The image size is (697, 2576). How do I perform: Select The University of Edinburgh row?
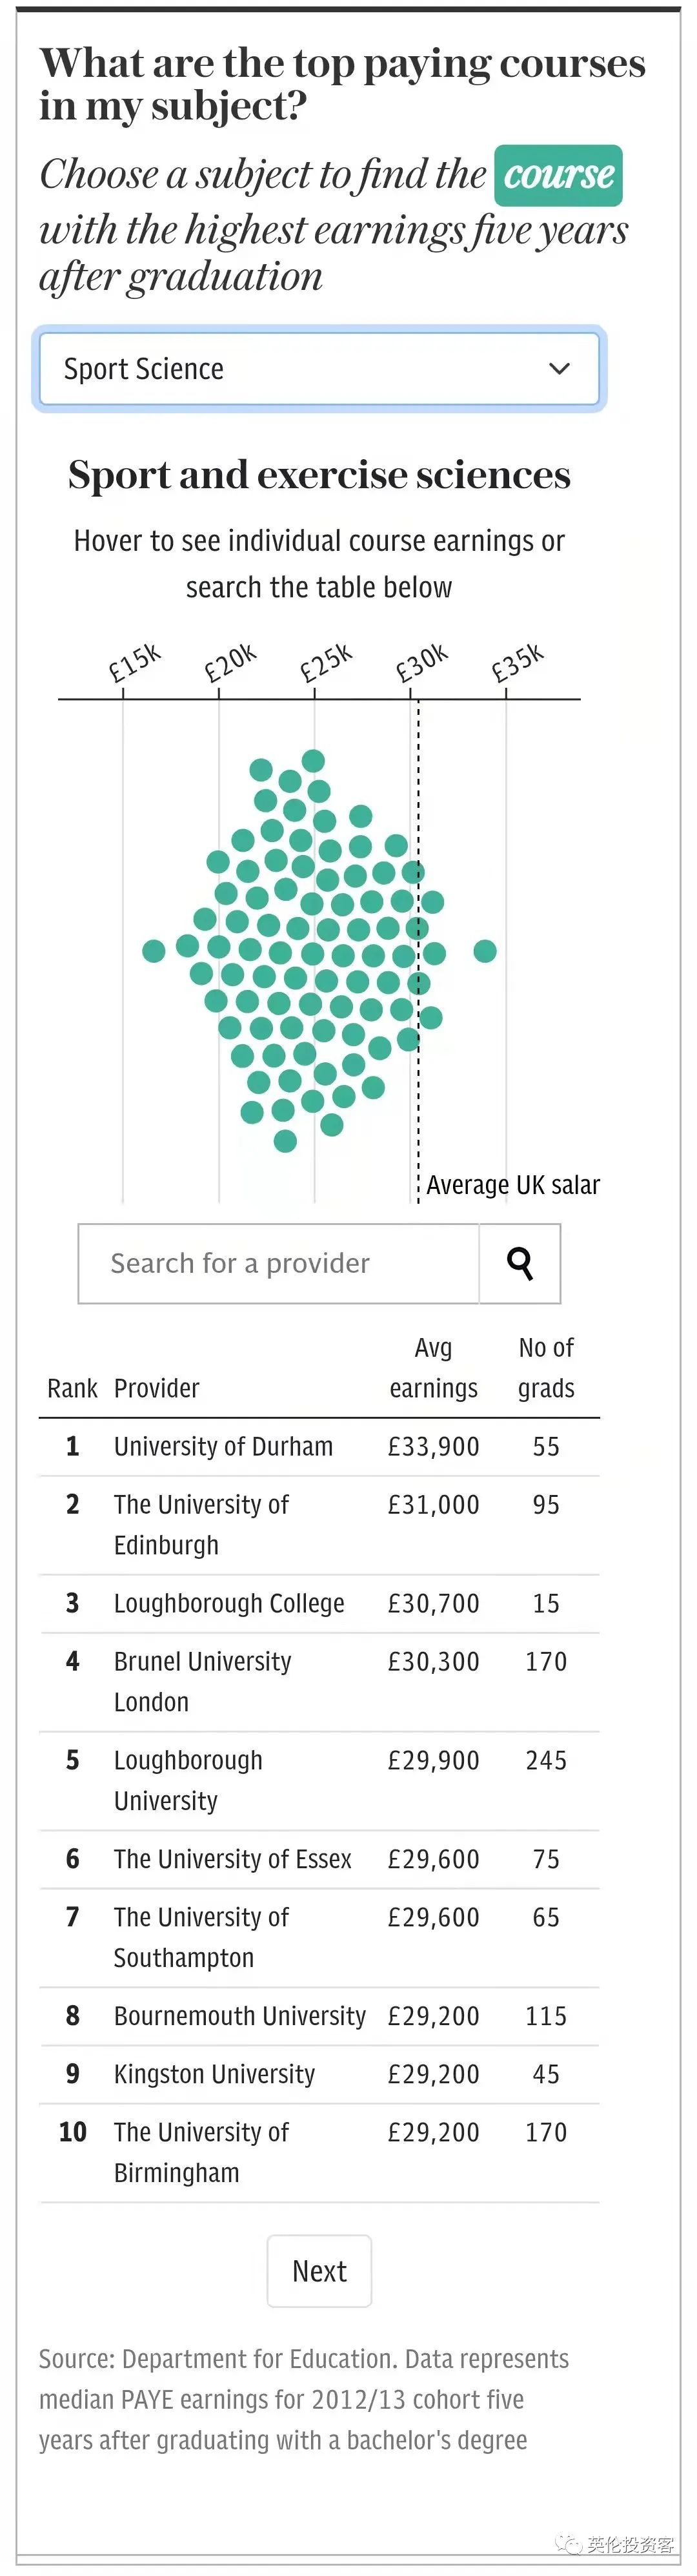click(319, 1525)
